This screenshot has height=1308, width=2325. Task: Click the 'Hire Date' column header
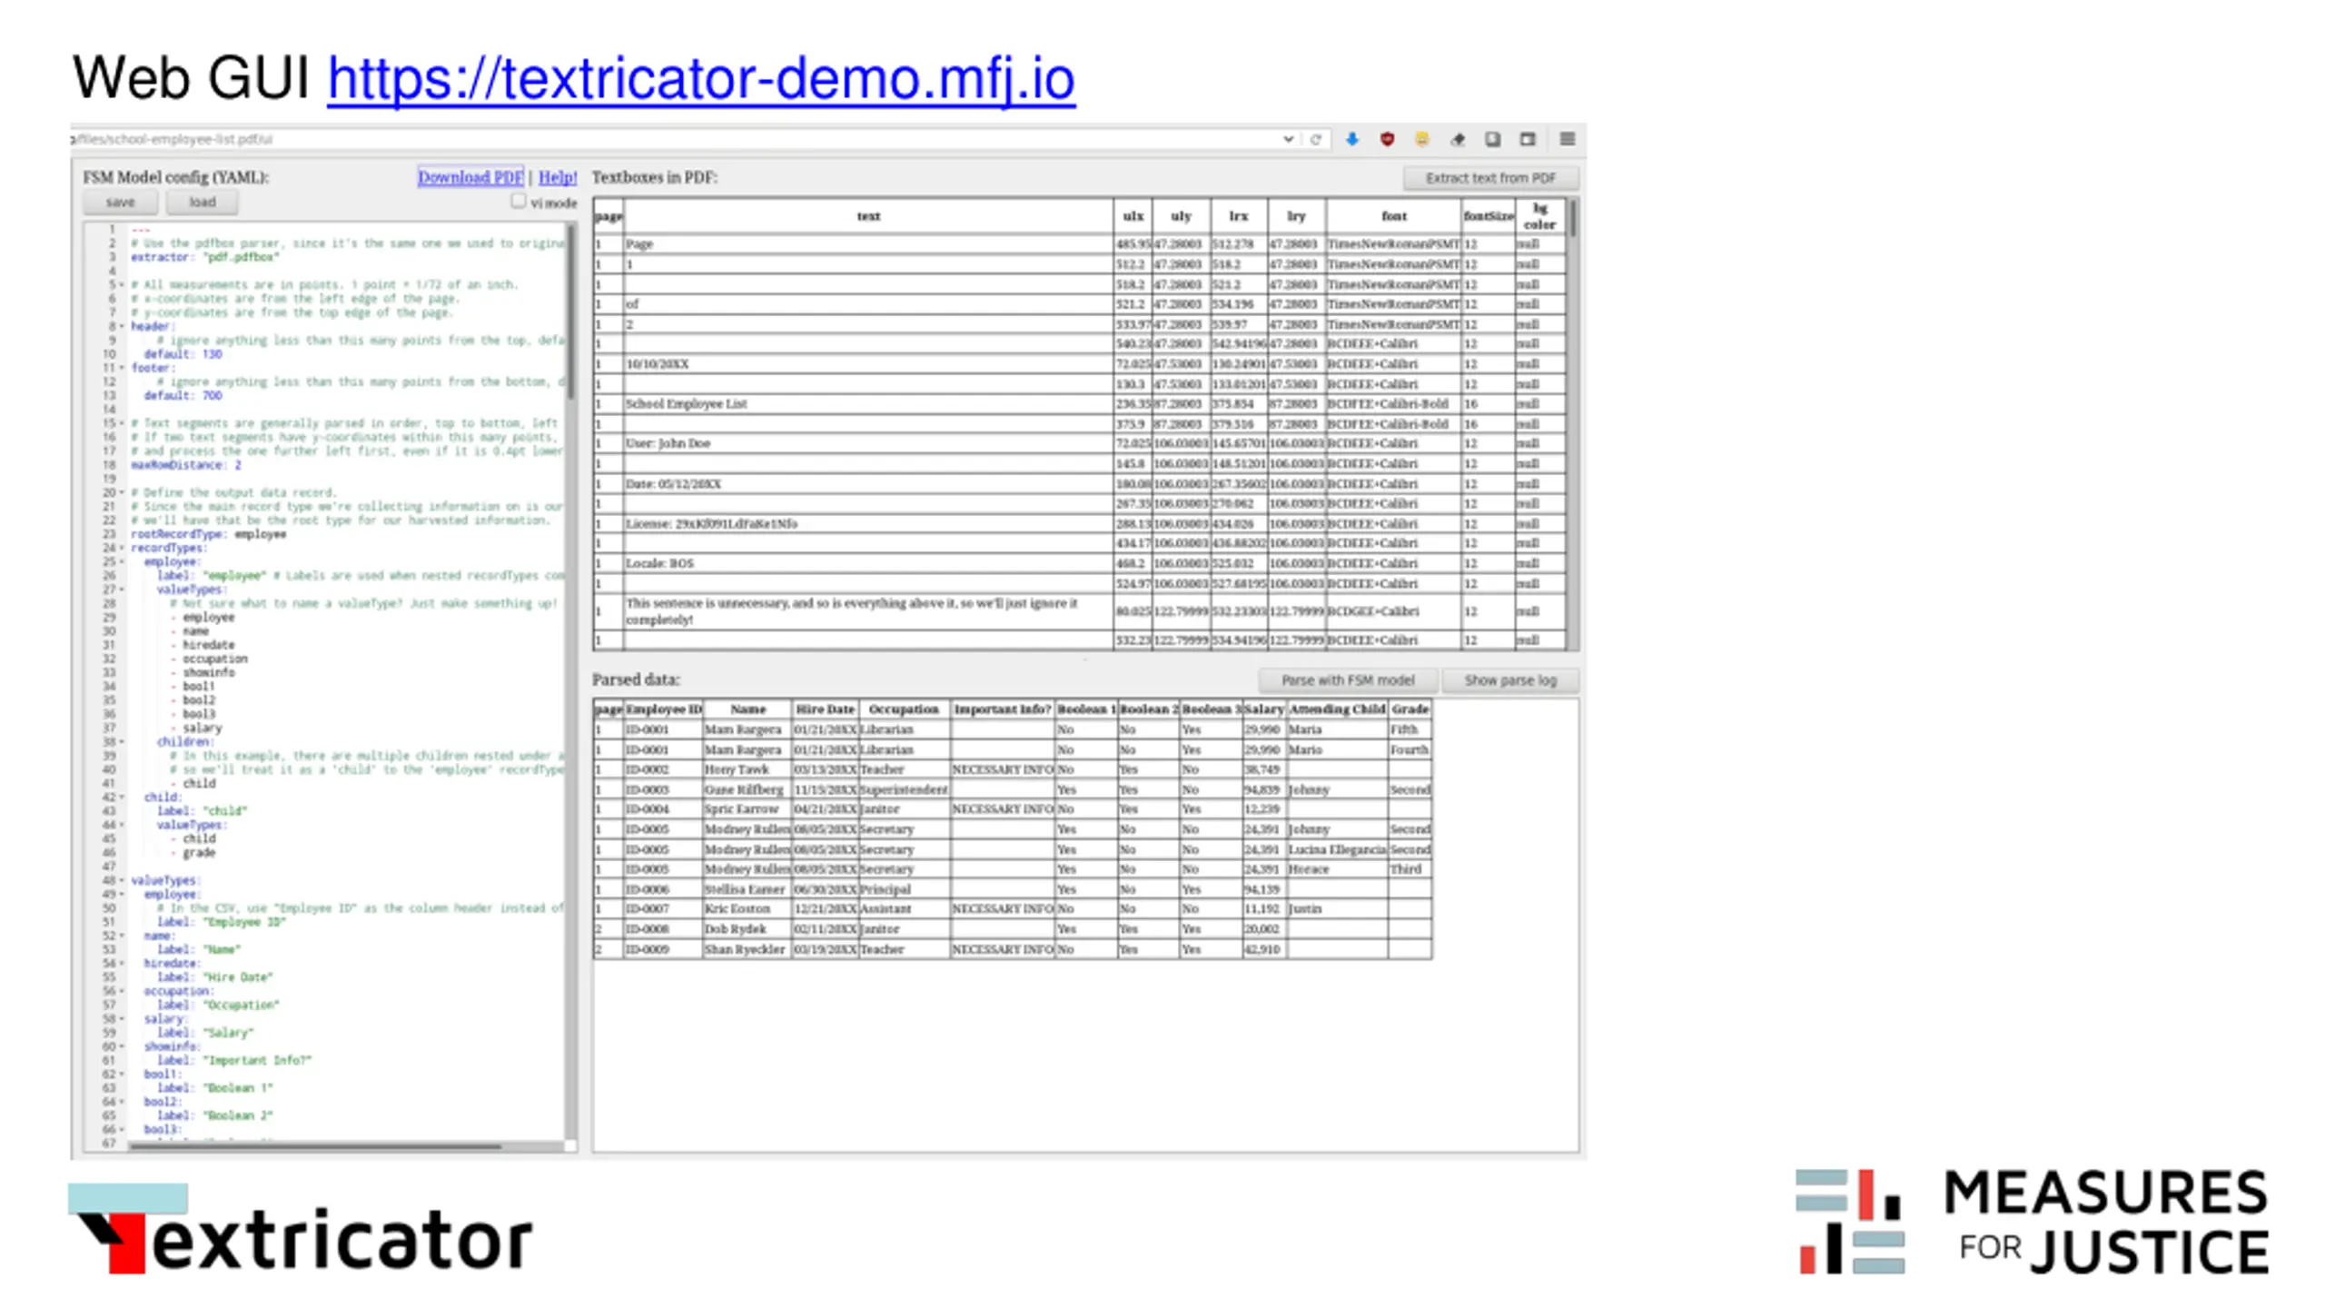coord(826,709)
